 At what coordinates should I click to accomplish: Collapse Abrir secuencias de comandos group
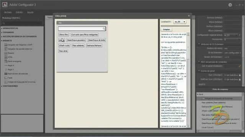[199, 62]
